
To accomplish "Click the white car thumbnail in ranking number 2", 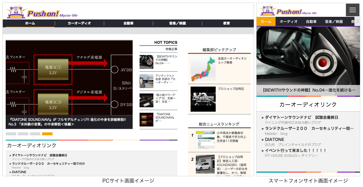I will pos(205,164).
